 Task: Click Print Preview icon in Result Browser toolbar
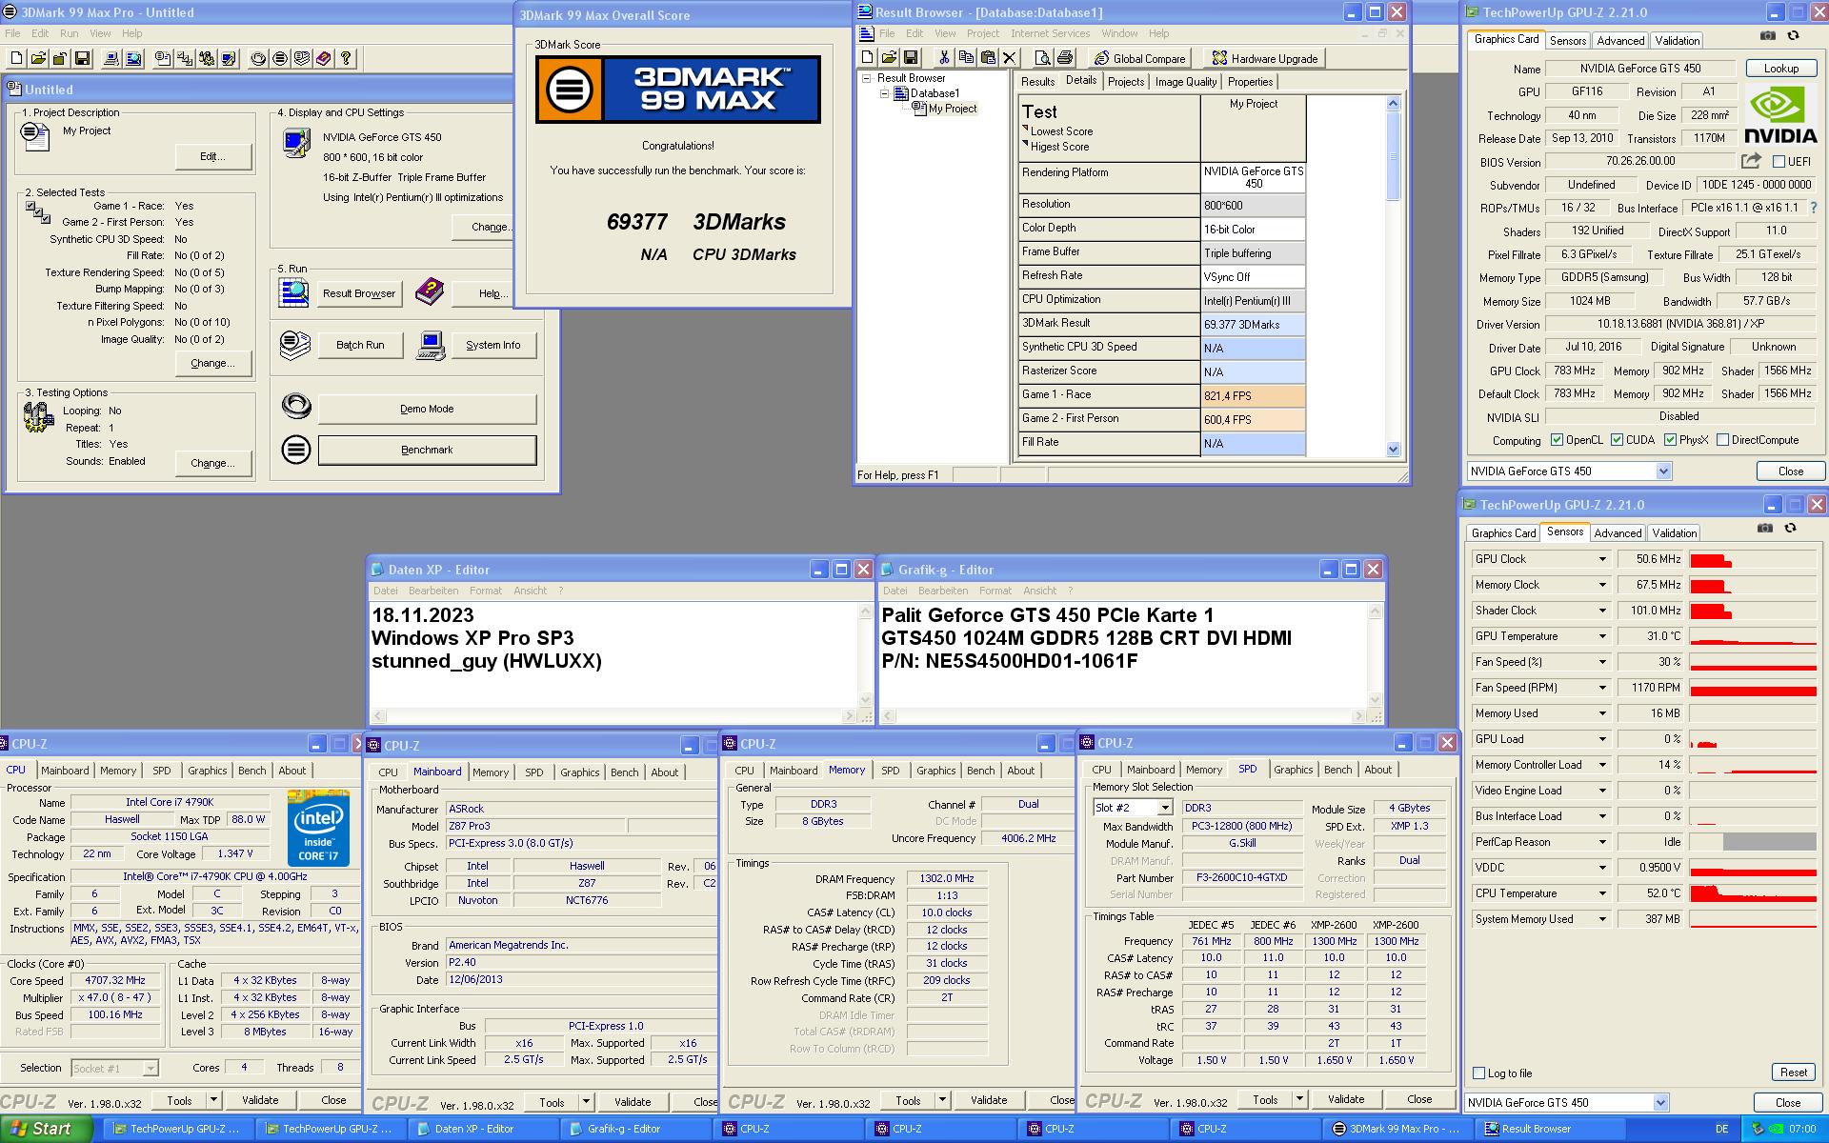(1042, 58)
